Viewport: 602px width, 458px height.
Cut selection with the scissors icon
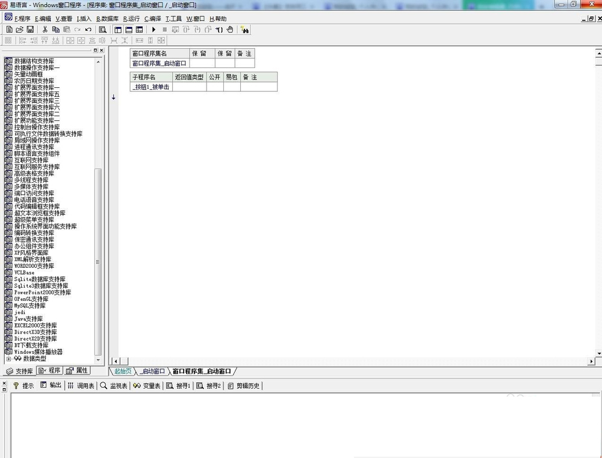click(x=45, y=29)
